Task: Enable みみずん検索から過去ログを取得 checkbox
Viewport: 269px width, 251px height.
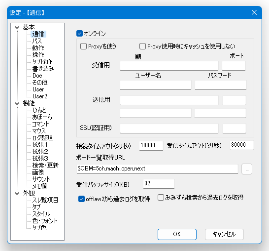Action: tap(161, 198)
